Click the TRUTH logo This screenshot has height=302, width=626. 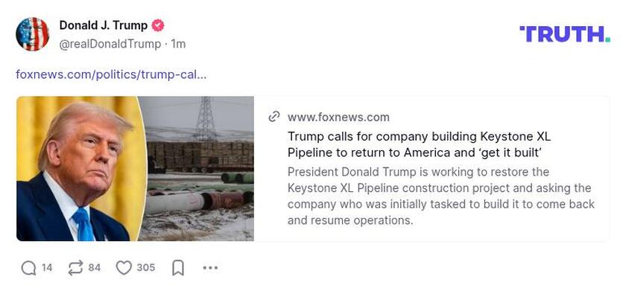click(x=564, y=34)
